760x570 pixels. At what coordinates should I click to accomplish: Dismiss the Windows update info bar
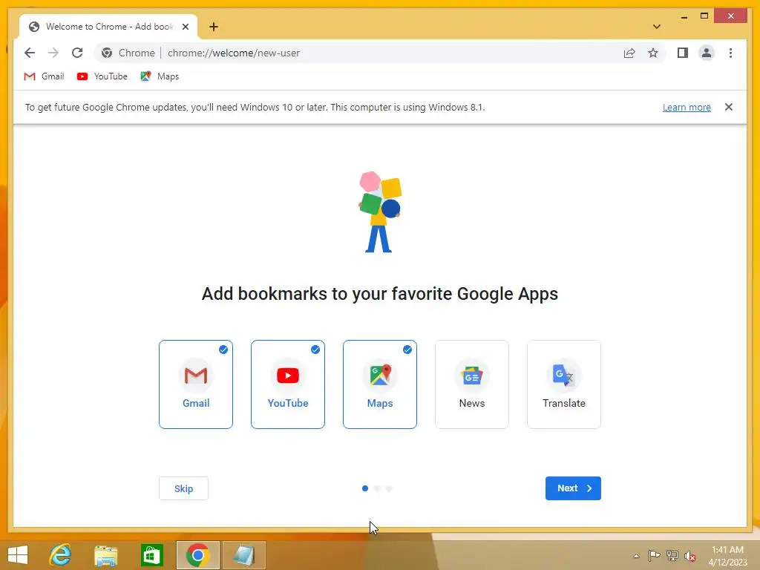coord(729,107)
